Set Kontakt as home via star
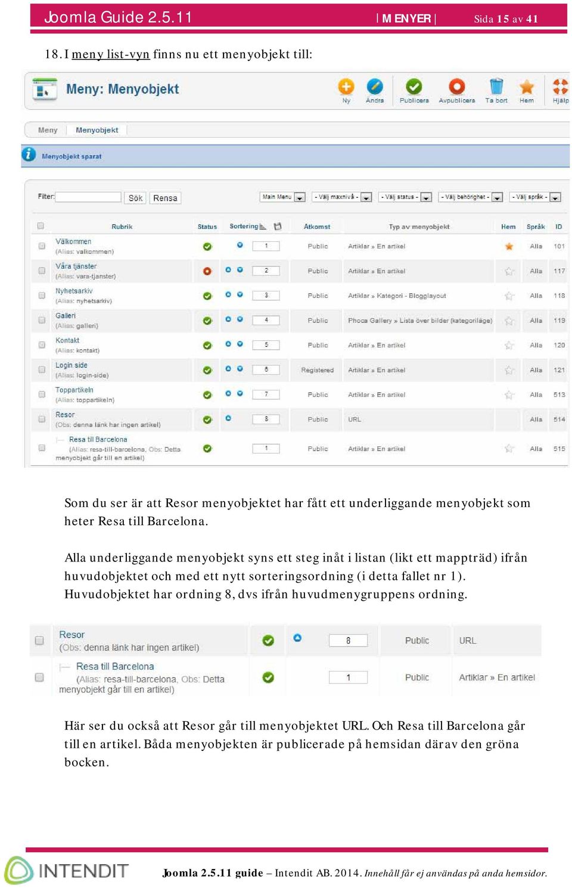This screenshot has height=888, width=572. pyautogui.click(x=509, y=345)
